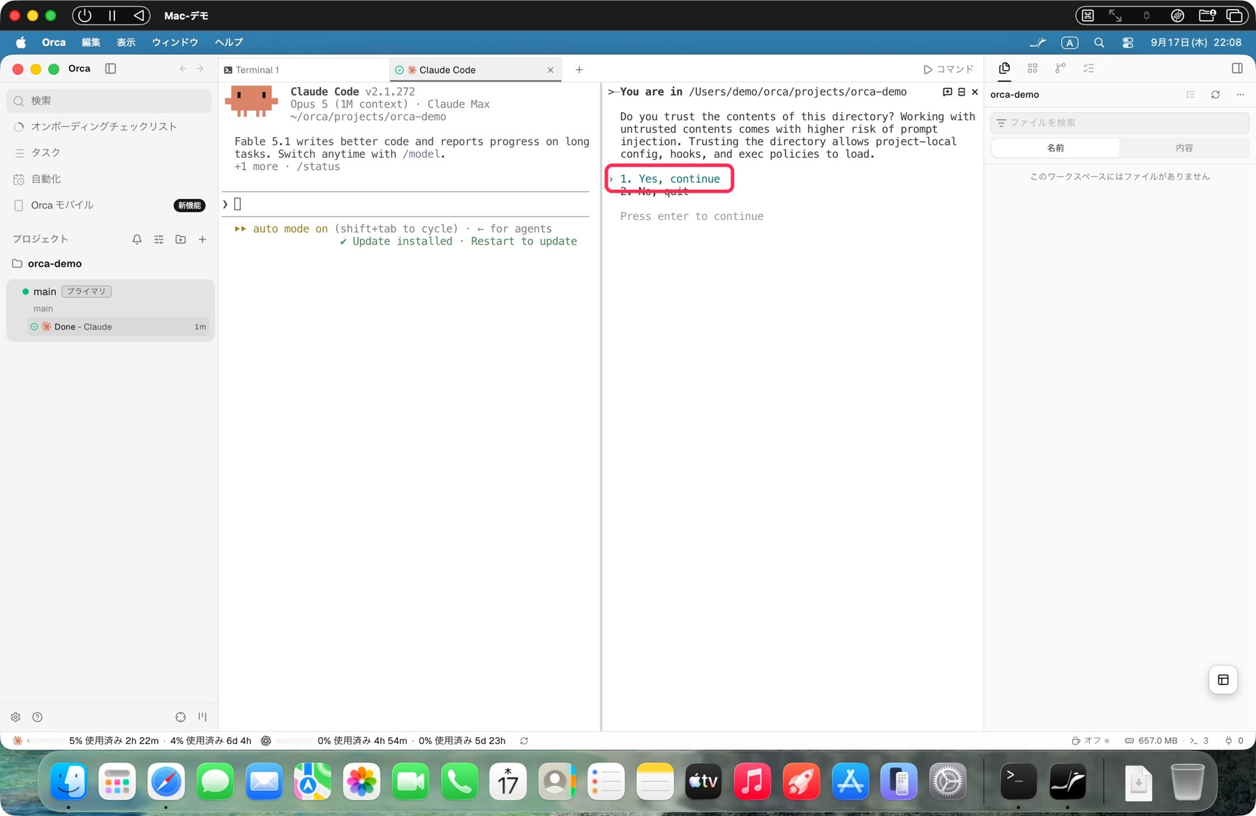Click the terminal count indicator in status bar
1256x816 pixels.
click(x=1199, y=741)
